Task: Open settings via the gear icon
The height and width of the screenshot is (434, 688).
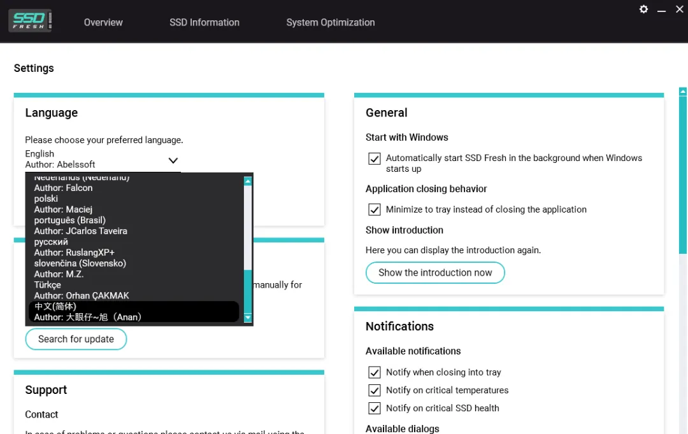Action: point(643,9)
